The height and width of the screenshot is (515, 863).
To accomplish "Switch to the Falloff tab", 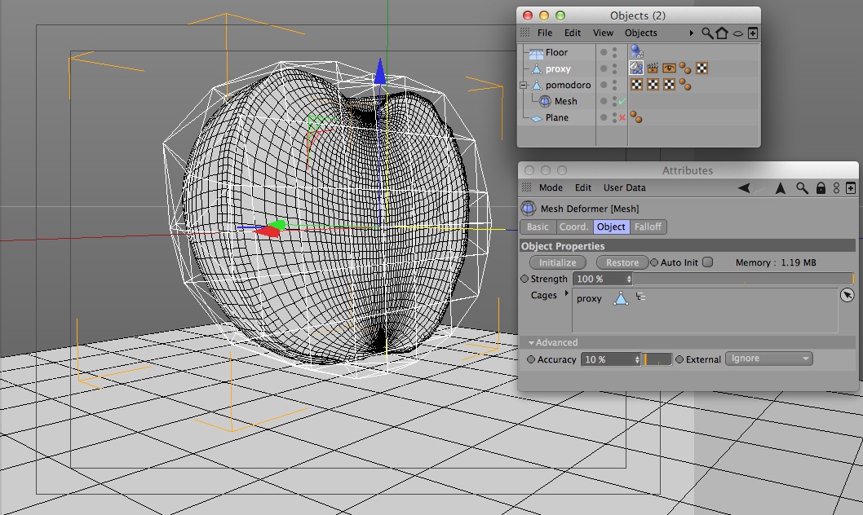I will pos(648,227).
